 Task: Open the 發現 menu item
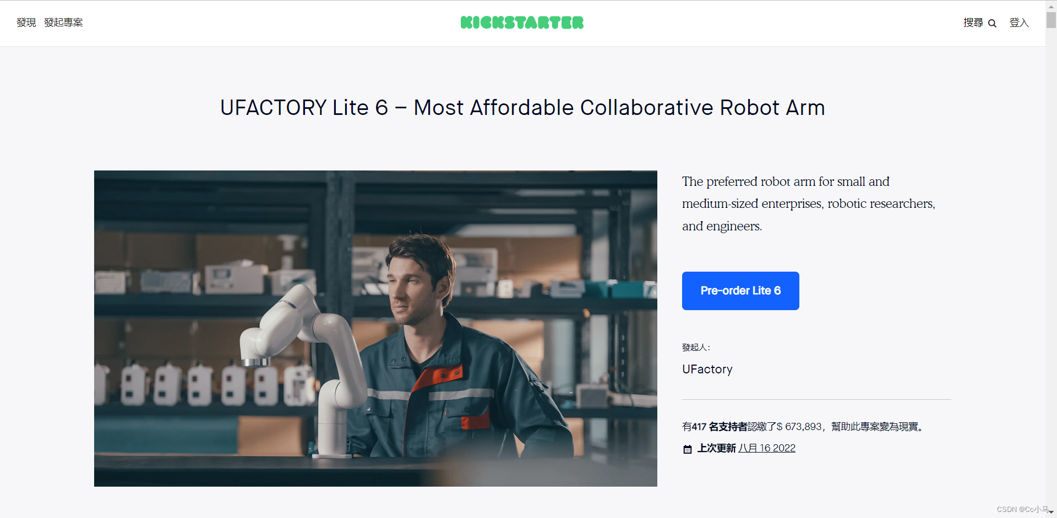[x=26, y=23]
